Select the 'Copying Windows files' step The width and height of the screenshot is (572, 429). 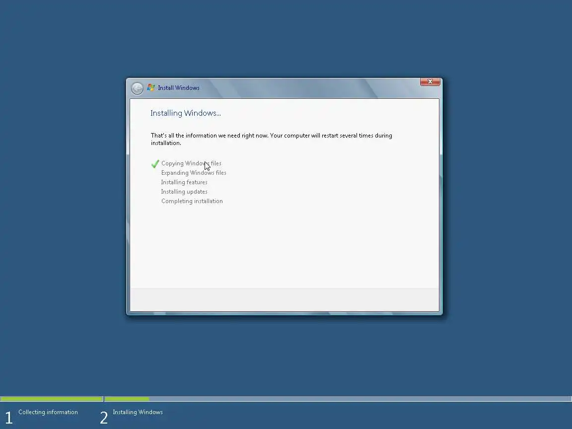click(x=191, y=163)
